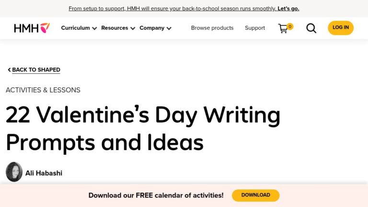Expand the Company dropdown menu
Viewport: 368px width, 207px height.
155,28
